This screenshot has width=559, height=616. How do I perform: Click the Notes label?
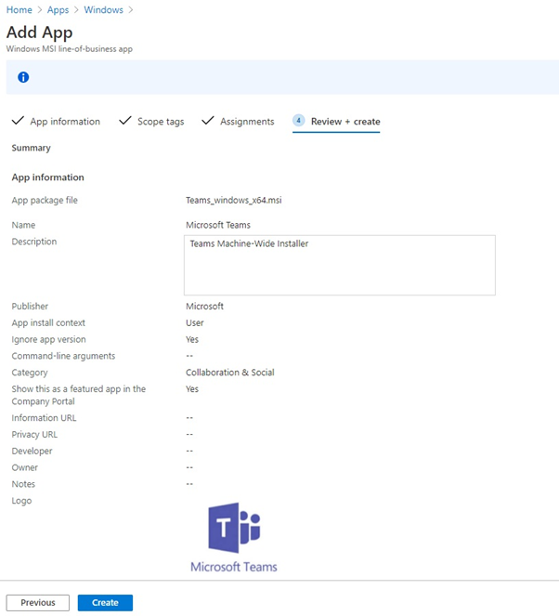click(x=23, y=484)
